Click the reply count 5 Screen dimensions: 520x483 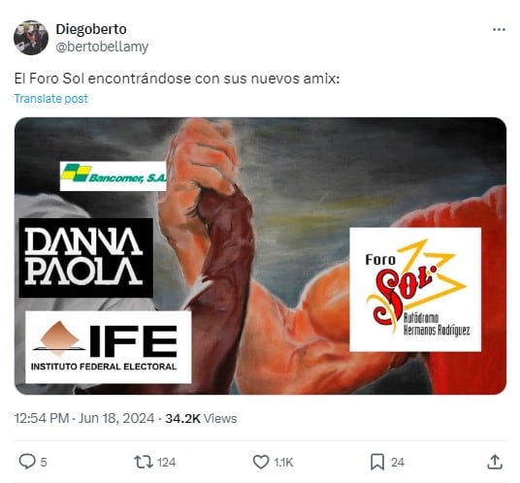[x=44, y=462]
